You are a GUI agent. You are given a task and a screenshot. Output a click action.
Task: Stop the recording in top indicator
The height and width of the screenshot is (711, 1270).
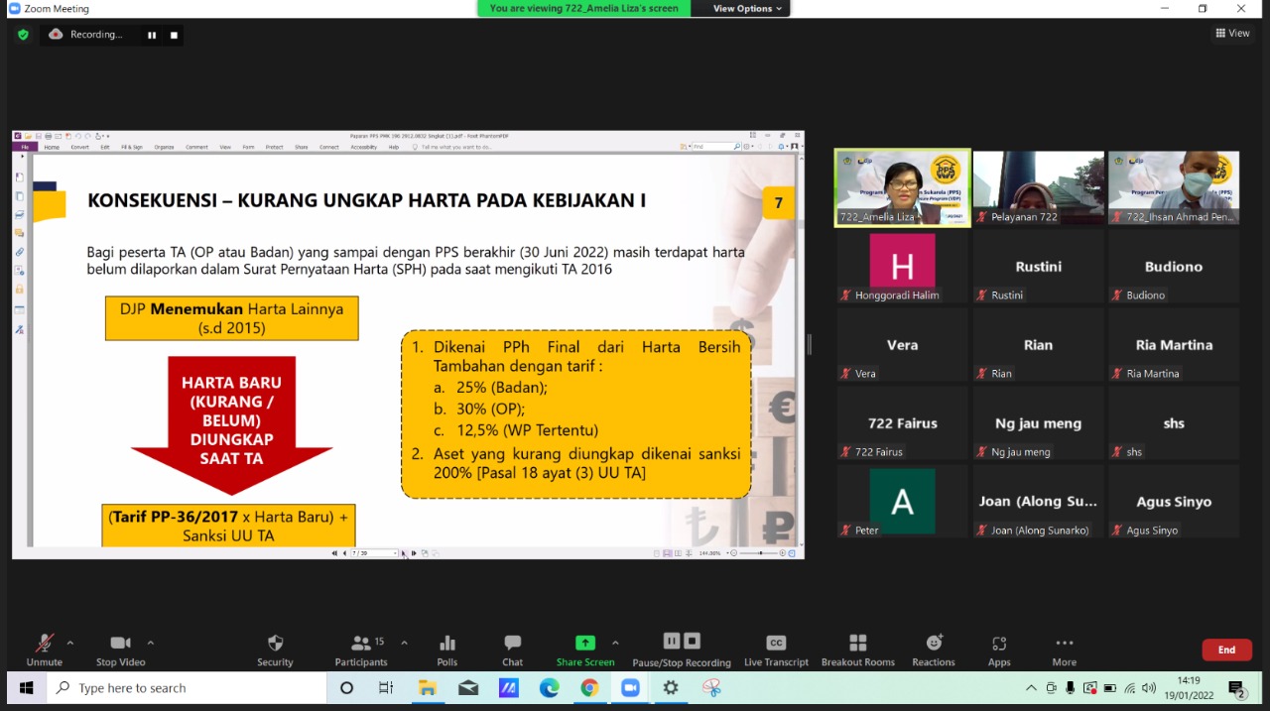[174, 35]
